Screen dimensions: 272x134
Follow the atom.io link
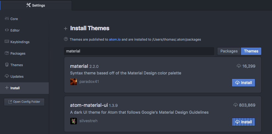tap(115, 40)
